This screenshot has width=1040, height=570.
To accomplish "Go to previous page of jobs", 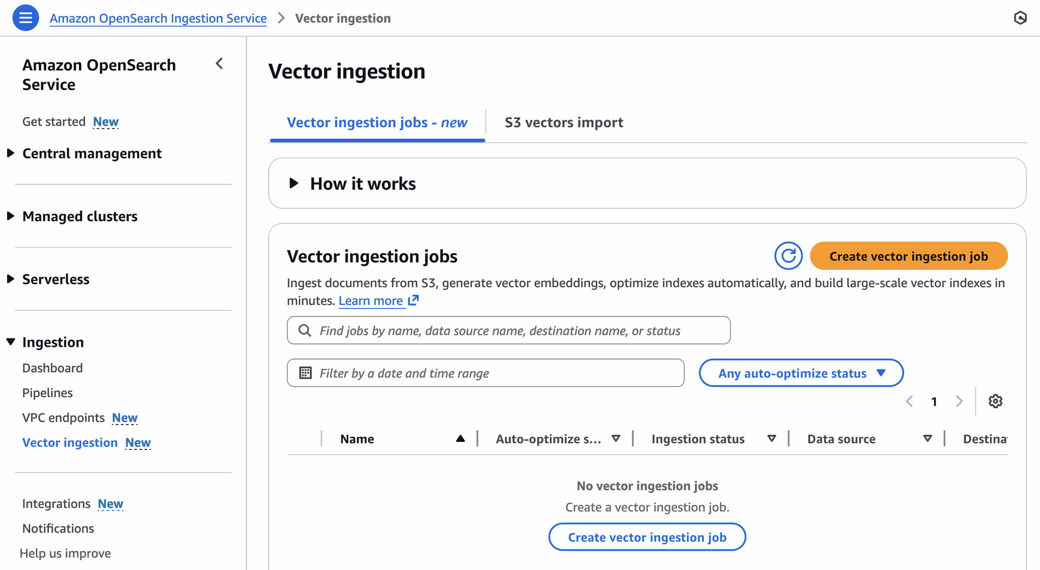I will 909,401.
